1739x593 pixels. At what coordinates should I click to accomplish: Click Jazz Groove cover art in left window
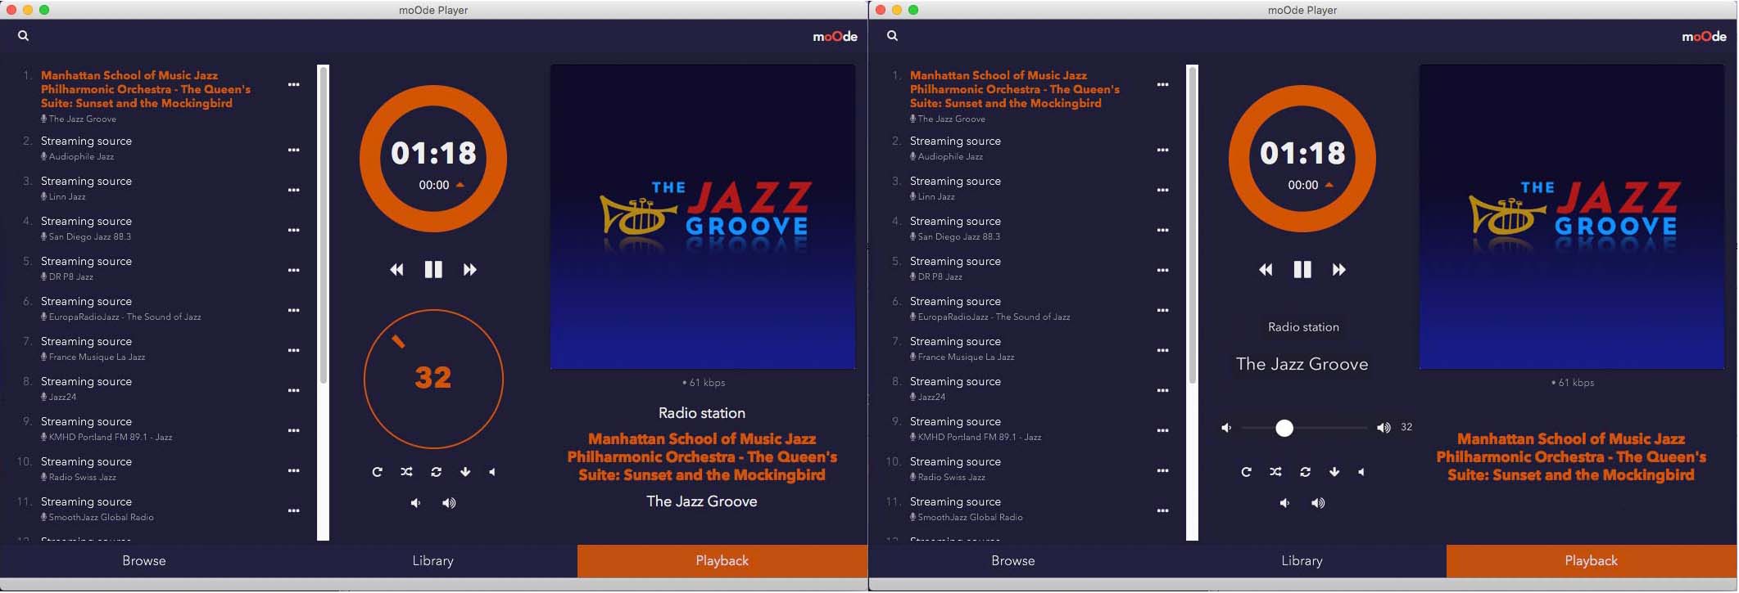pyautogui.click(x=703, y=217)
